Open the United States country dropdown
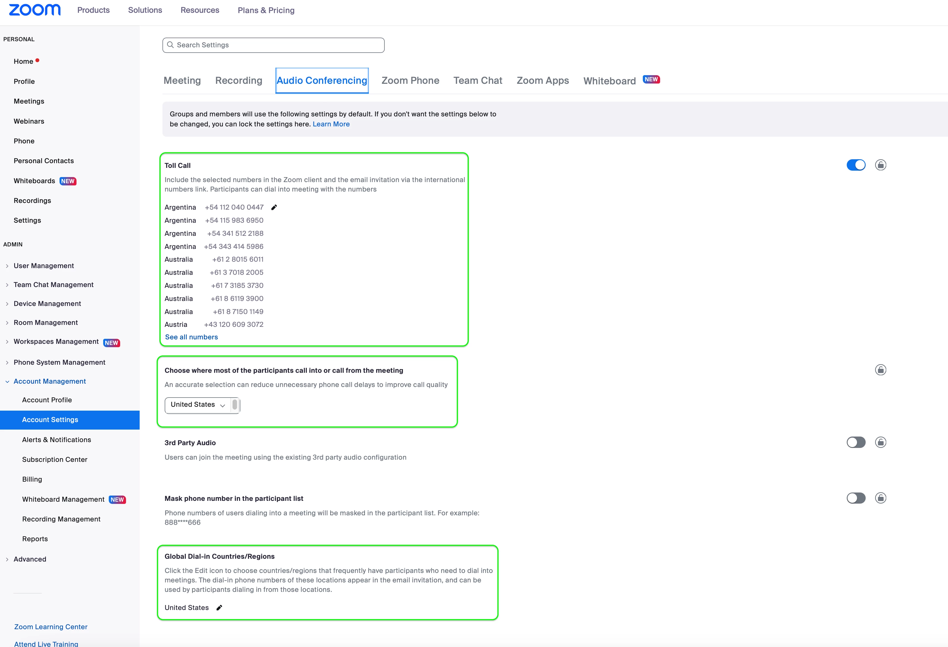Screen dimensions: 948x647 click(198, 405)
